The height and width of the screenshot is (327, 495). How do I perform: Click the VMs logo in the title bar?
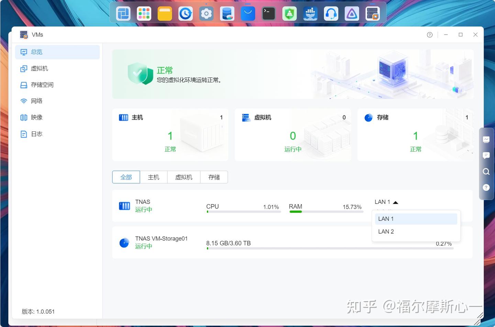click(x=24, y=35)
